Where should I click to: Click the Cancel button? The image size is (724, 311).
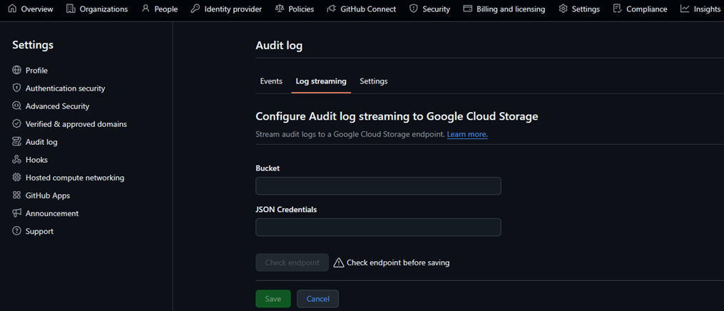click(x=317, y=299)
